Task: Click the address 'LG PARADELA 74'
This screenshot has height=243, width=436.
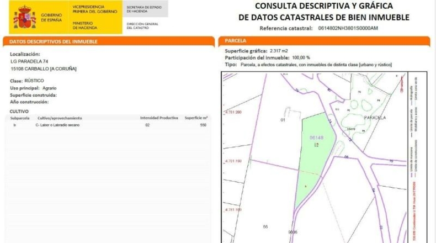Action: point(29,61)
